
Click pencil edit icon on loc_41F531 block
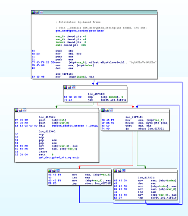click(x=120, y=171)
